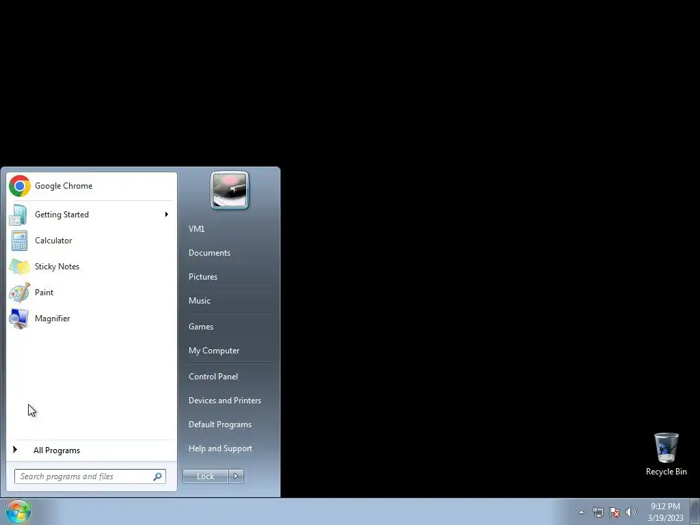Open VM1 user folder
The image size is (700, 525).
[196, 229]
